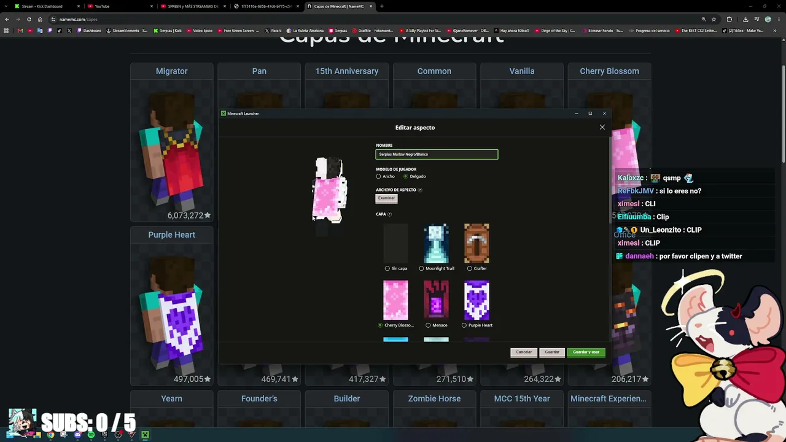Viewport: 786px width, 442px height.
Task: Open the StreamElements bookmark
Action: tap(127, 31)
